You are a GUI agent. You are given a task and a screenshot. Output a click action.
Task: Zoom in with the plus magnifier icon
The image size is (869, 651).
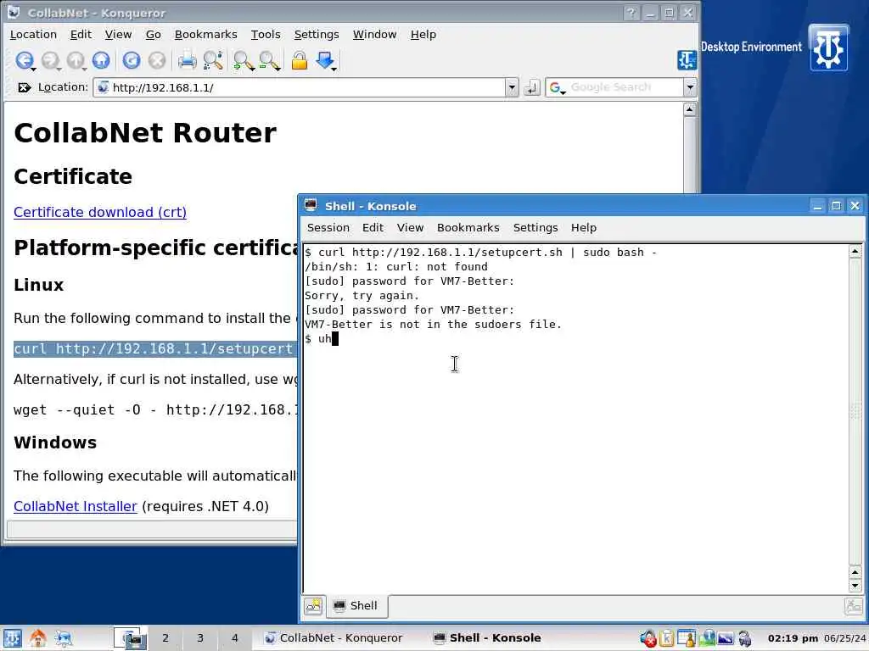(x=244, y=61)
